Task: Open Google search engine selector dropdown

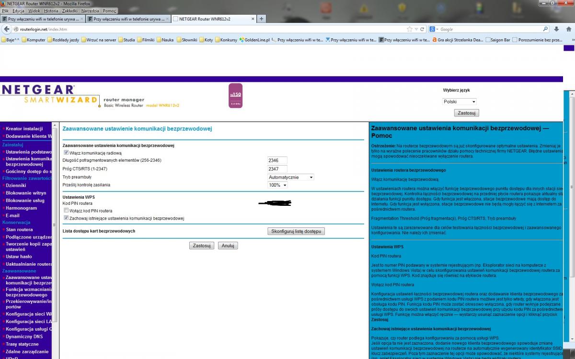Action: tap(433, 29)
